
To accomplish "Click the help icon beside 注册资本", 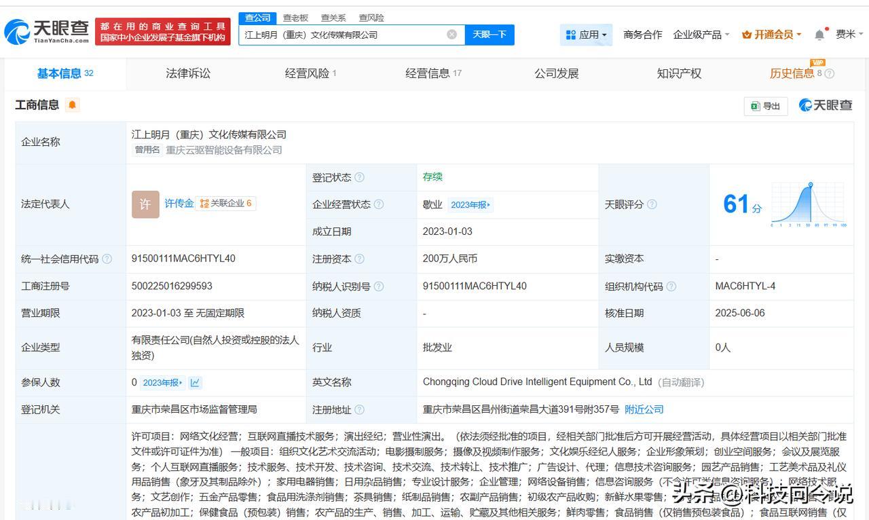I will [x=359, y=259].
